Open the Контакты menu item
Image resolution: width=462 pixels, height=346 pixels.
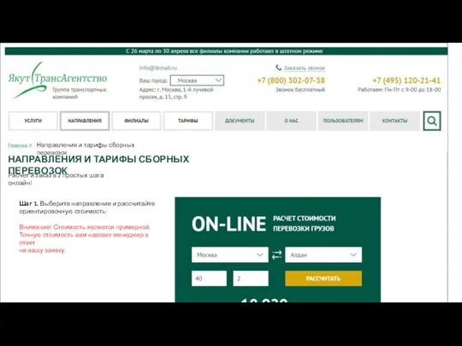pyautogui.click(x=394, y=120)
